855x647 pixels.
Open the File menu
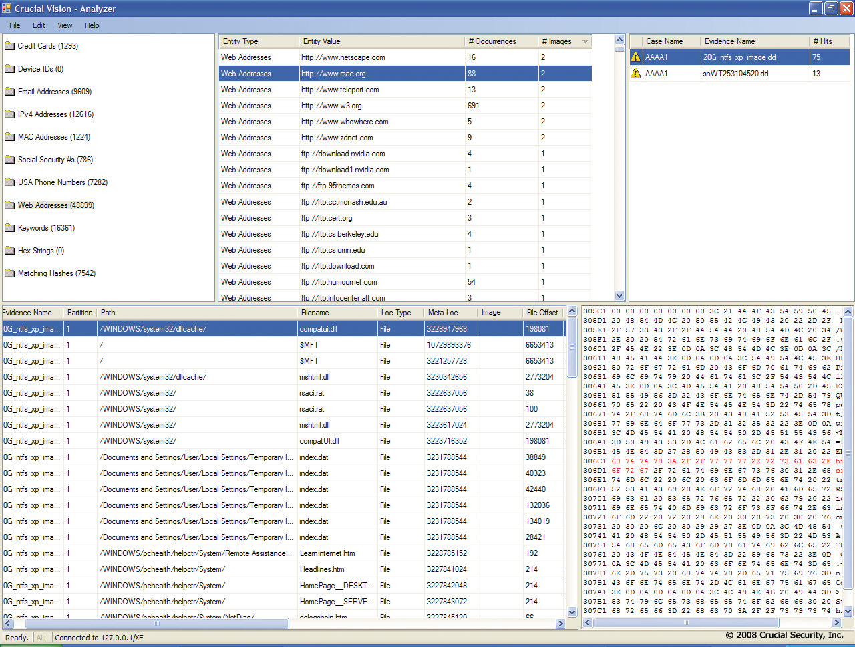15,25
